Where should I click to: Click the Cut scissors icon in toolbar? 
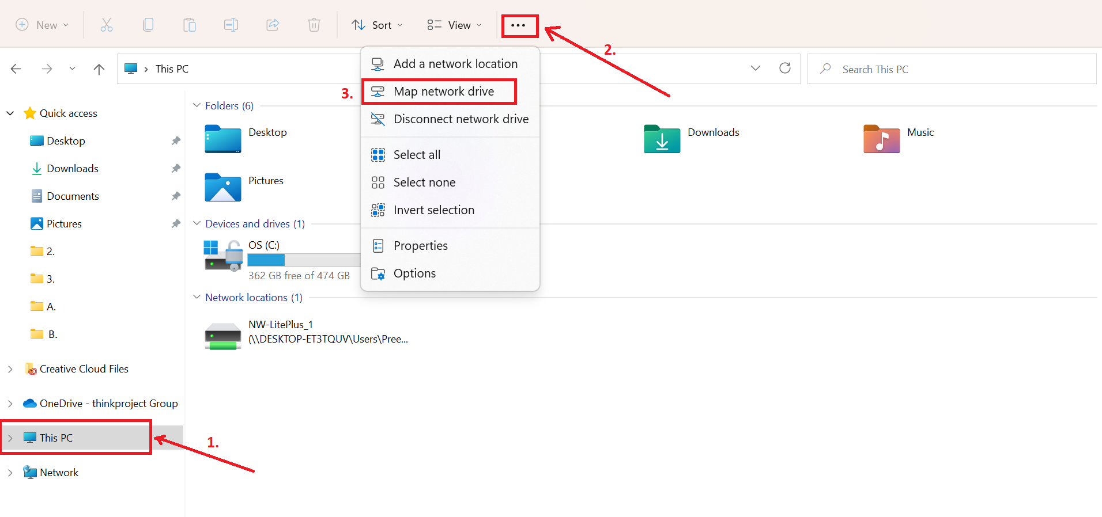point(107,25)
